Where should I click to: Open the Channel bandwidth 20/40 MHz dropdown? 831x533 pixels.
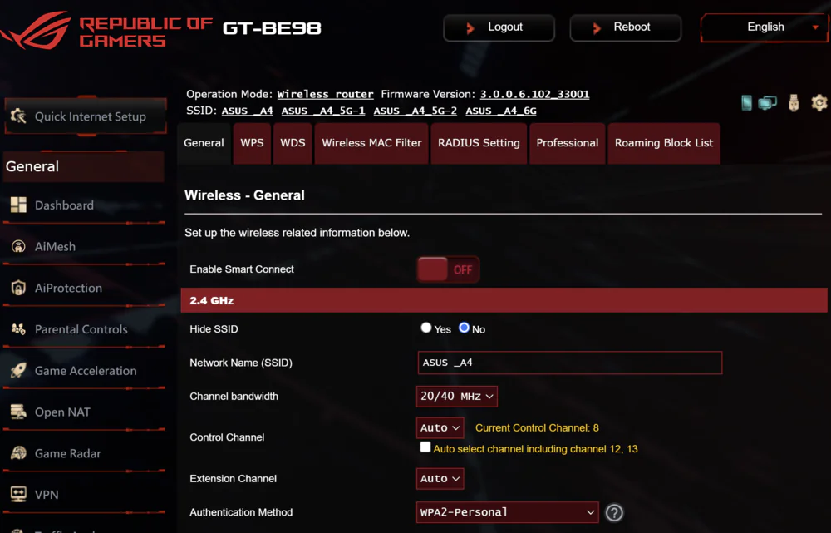pyautogui.click(x=457, y=396)
